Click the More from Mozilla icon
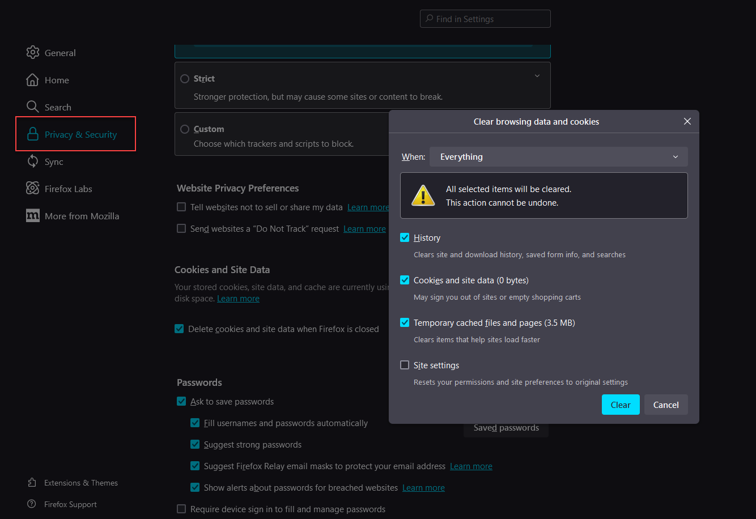The height and width of the screenshot is (519, 756). pyautogui.click(x=32, y=216)
